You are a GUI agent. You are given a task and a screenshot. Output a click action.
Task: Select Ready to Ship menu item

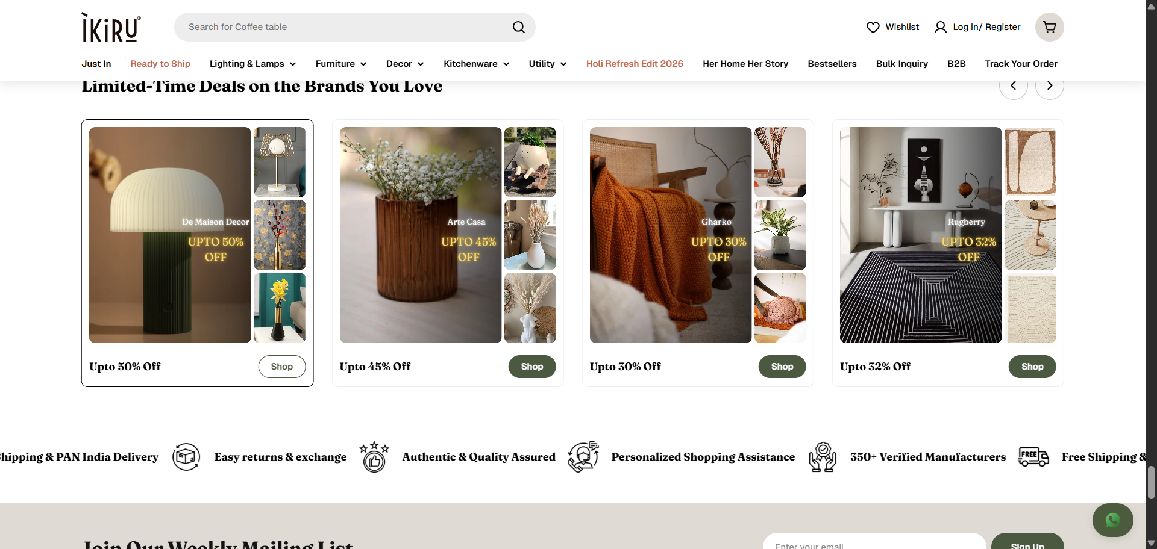tap(160, 64)
